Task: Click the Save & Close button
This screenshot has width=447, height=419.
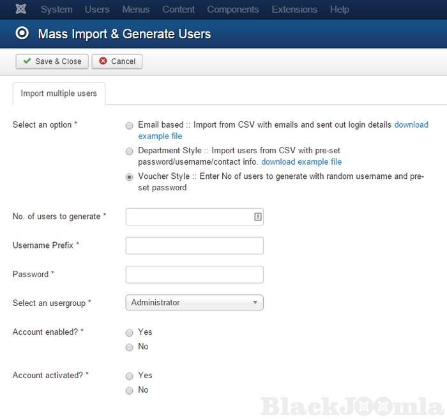Action: (52, 61)
